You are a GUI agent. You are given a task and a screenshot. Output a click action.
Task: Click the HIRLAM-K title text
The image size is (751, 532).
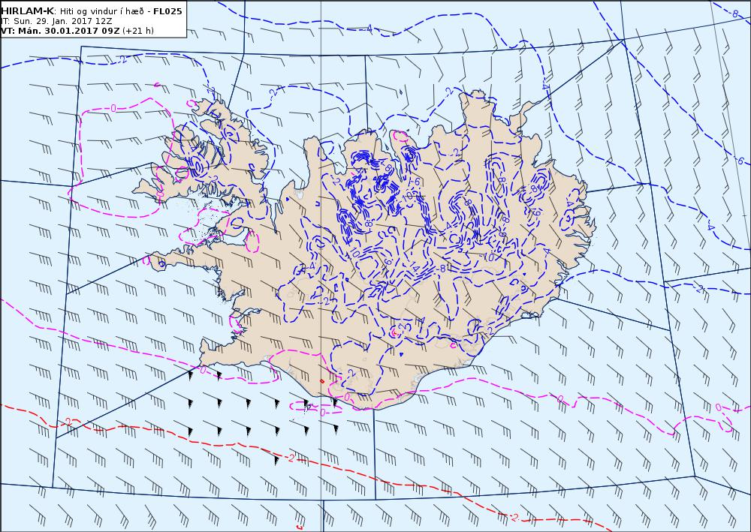pyautogui.click(x=27, y=11)
